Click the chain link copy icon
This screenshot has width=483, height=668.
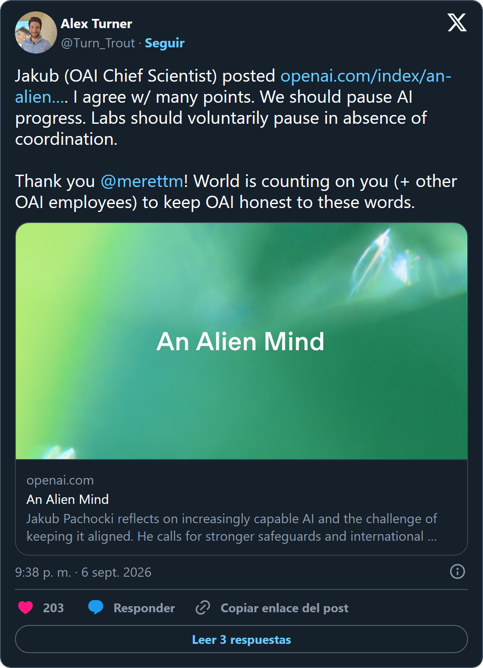point(203,607)
